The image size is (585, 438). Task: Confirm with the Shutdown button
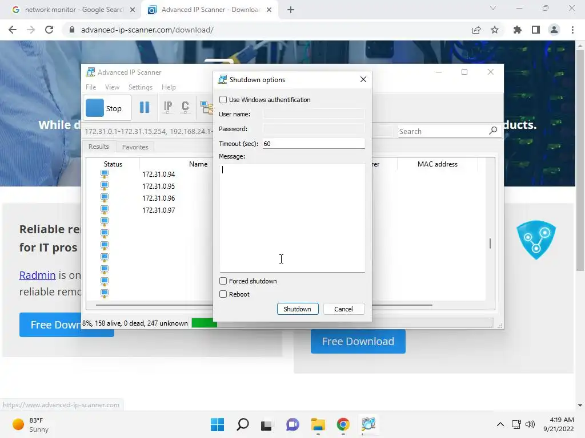(297, 309)
